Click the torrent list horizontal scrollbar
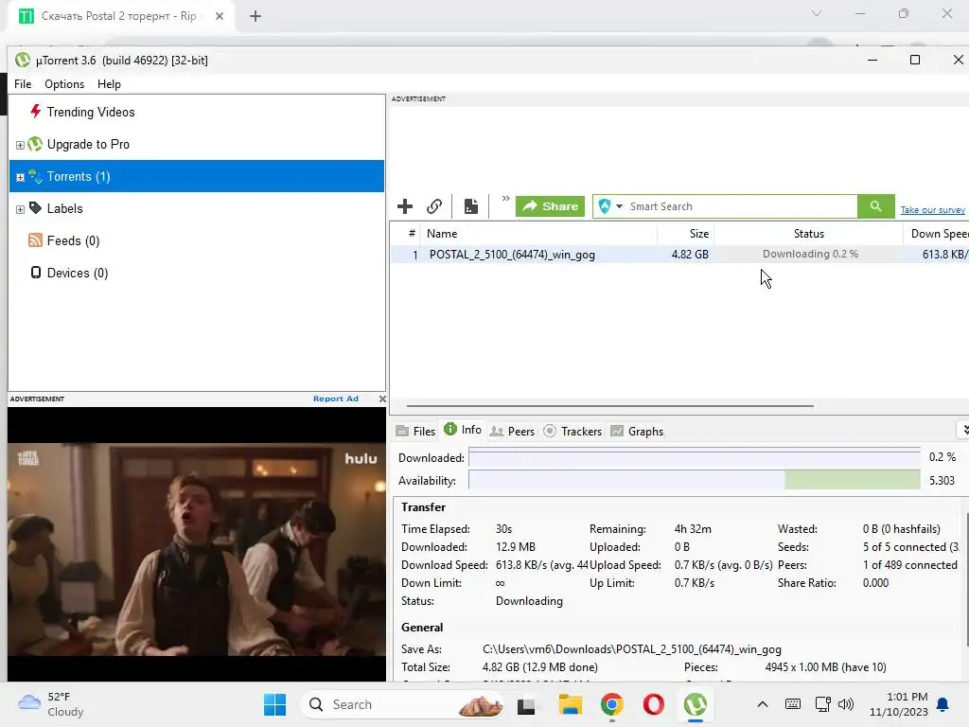969x727 pixels. pos(610,406)
